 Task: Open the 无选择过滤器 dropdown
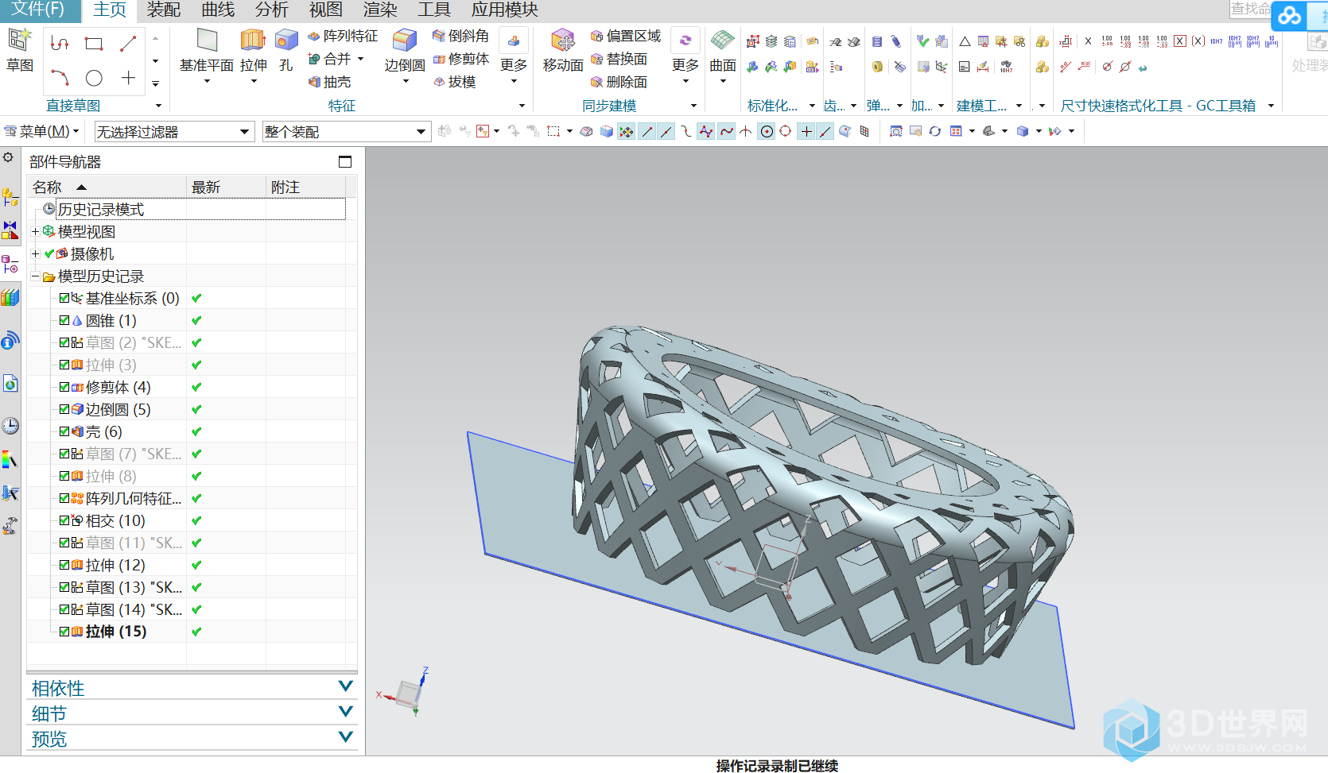click(x=174, y=132)
